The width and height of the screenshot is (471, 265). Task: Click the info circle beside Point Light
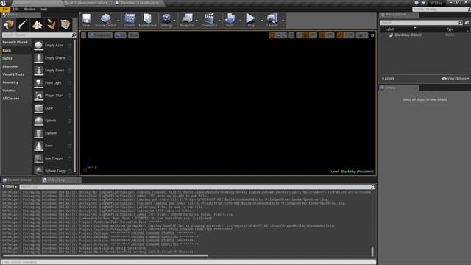(x=70, y=83)
